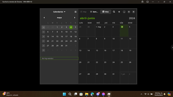
Task: Open Task View on taskbar
Action: point(75,94)
